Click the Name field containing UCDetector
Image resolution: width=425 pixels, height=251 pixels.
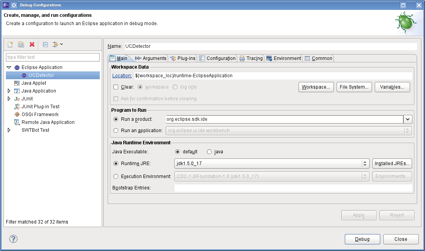271,46
